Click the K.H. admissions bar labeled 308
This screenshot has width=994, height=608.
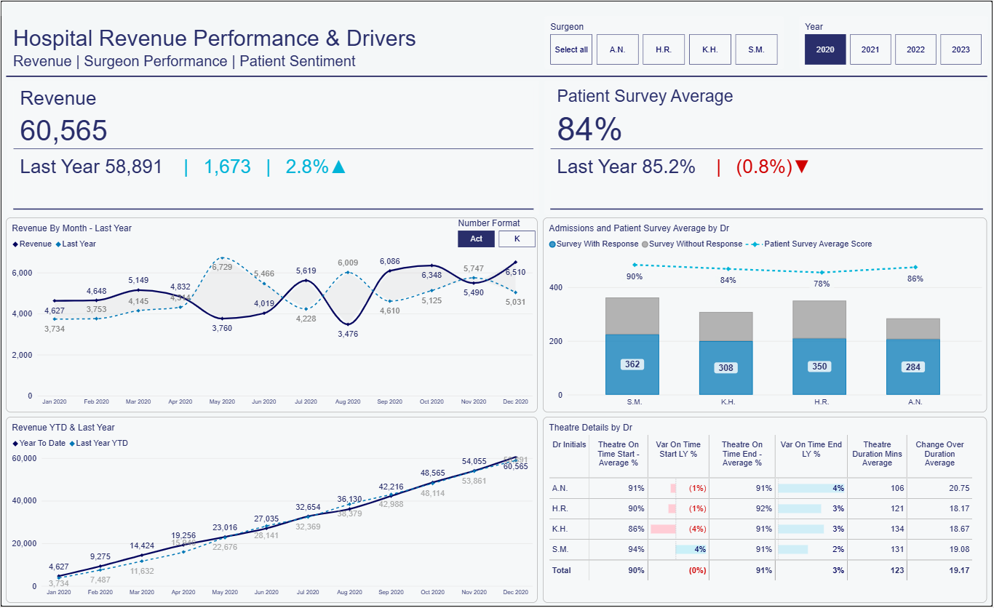coord(726,353)
